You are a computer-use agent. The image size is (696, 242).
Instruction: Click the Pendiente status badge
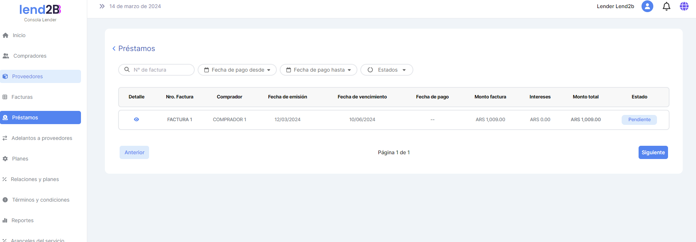tap(639, 120)
